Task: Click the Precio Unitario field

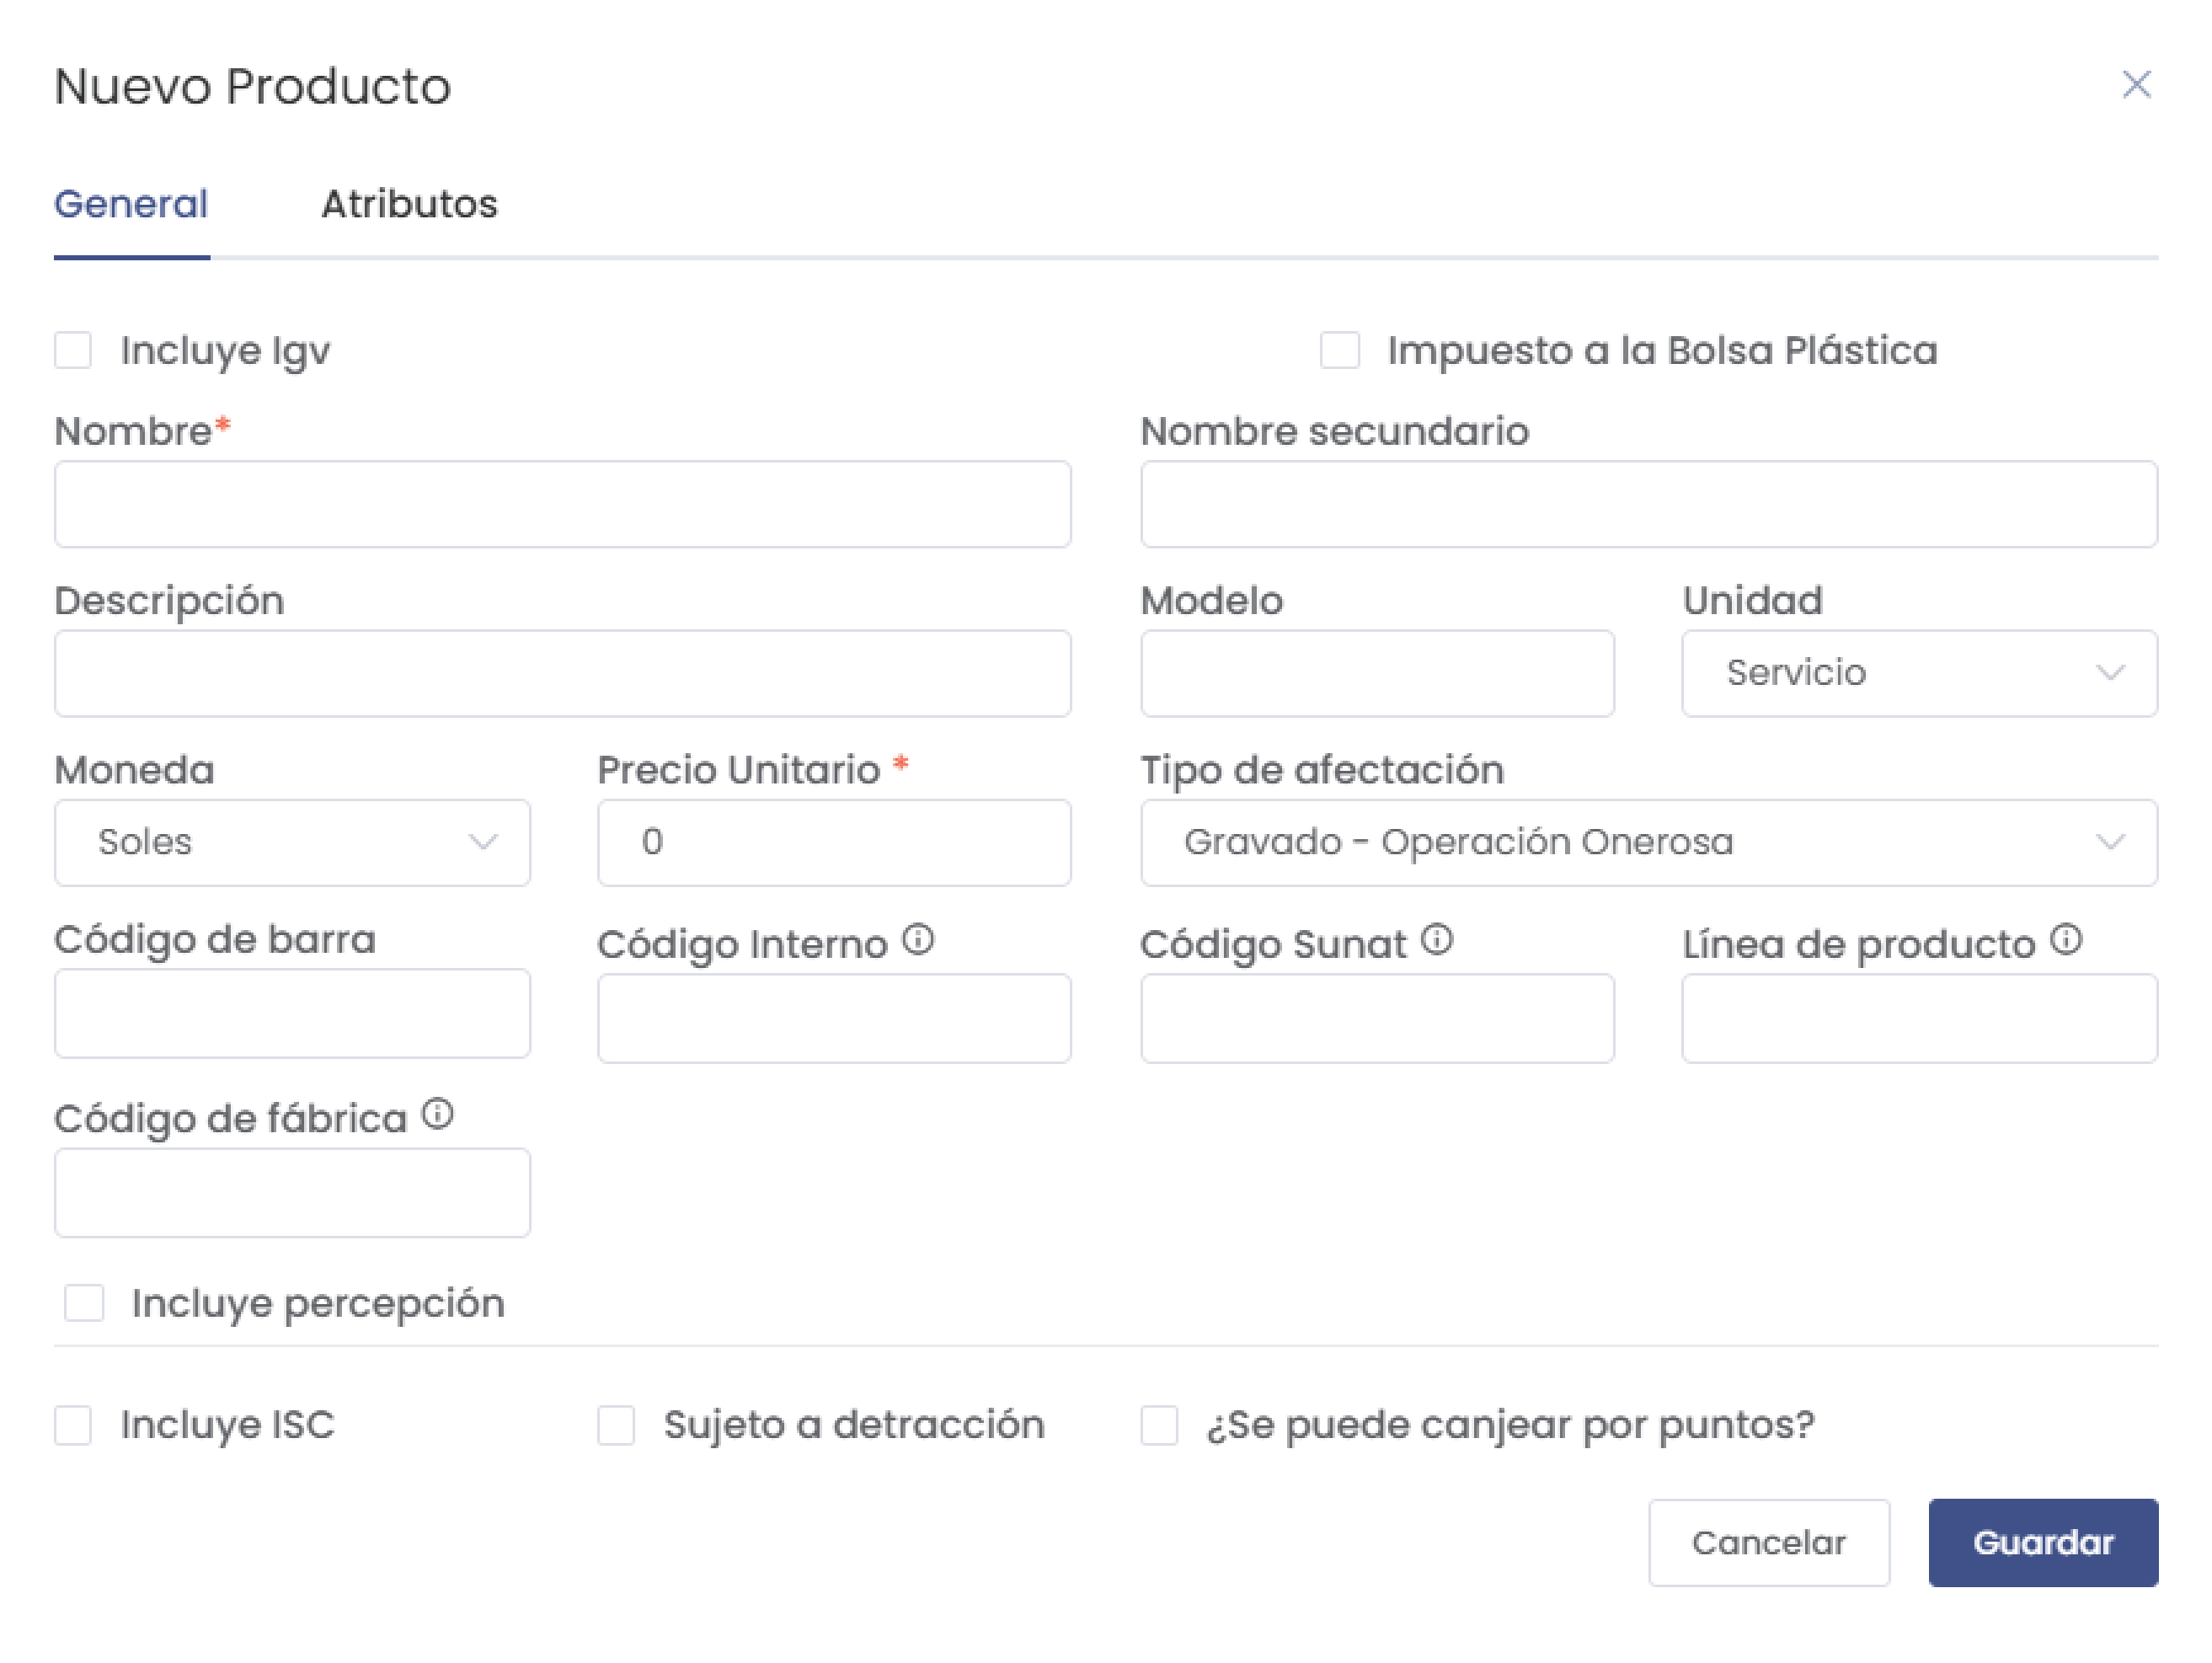Action: point(834,842)
